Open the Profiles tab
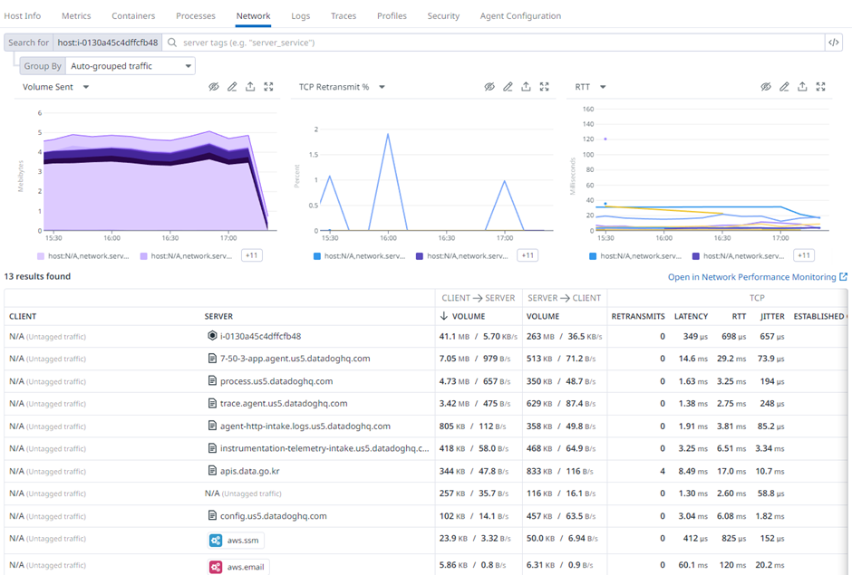Image resolution: width=852 pixels, height=575 pixels. 392,15
